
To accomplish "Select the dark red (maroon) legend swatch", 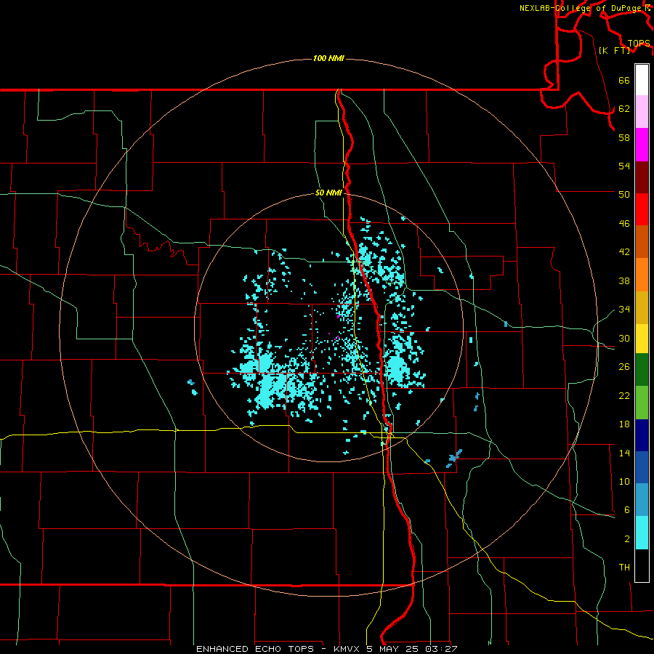I will pos(642,177).
